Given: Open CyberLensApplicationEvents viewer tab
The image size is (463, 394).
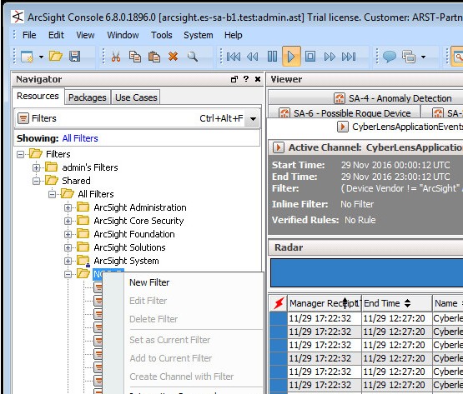Looking at the screenshot, I should pos(400,127).
